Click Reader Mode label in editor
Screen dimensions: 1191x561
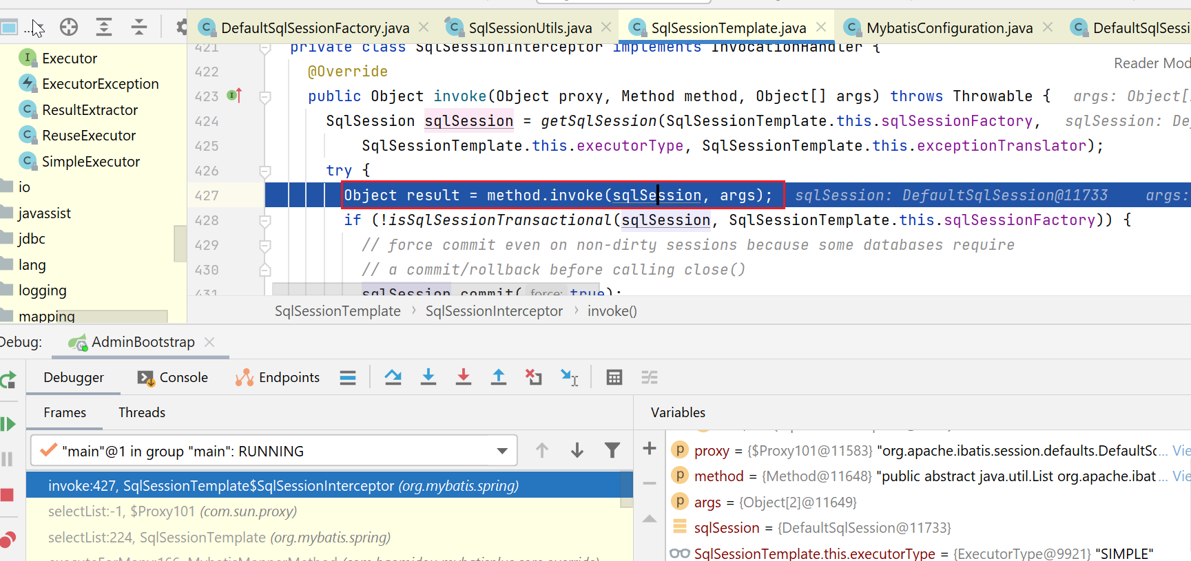pyautogui.click(x=1152, y=63)
